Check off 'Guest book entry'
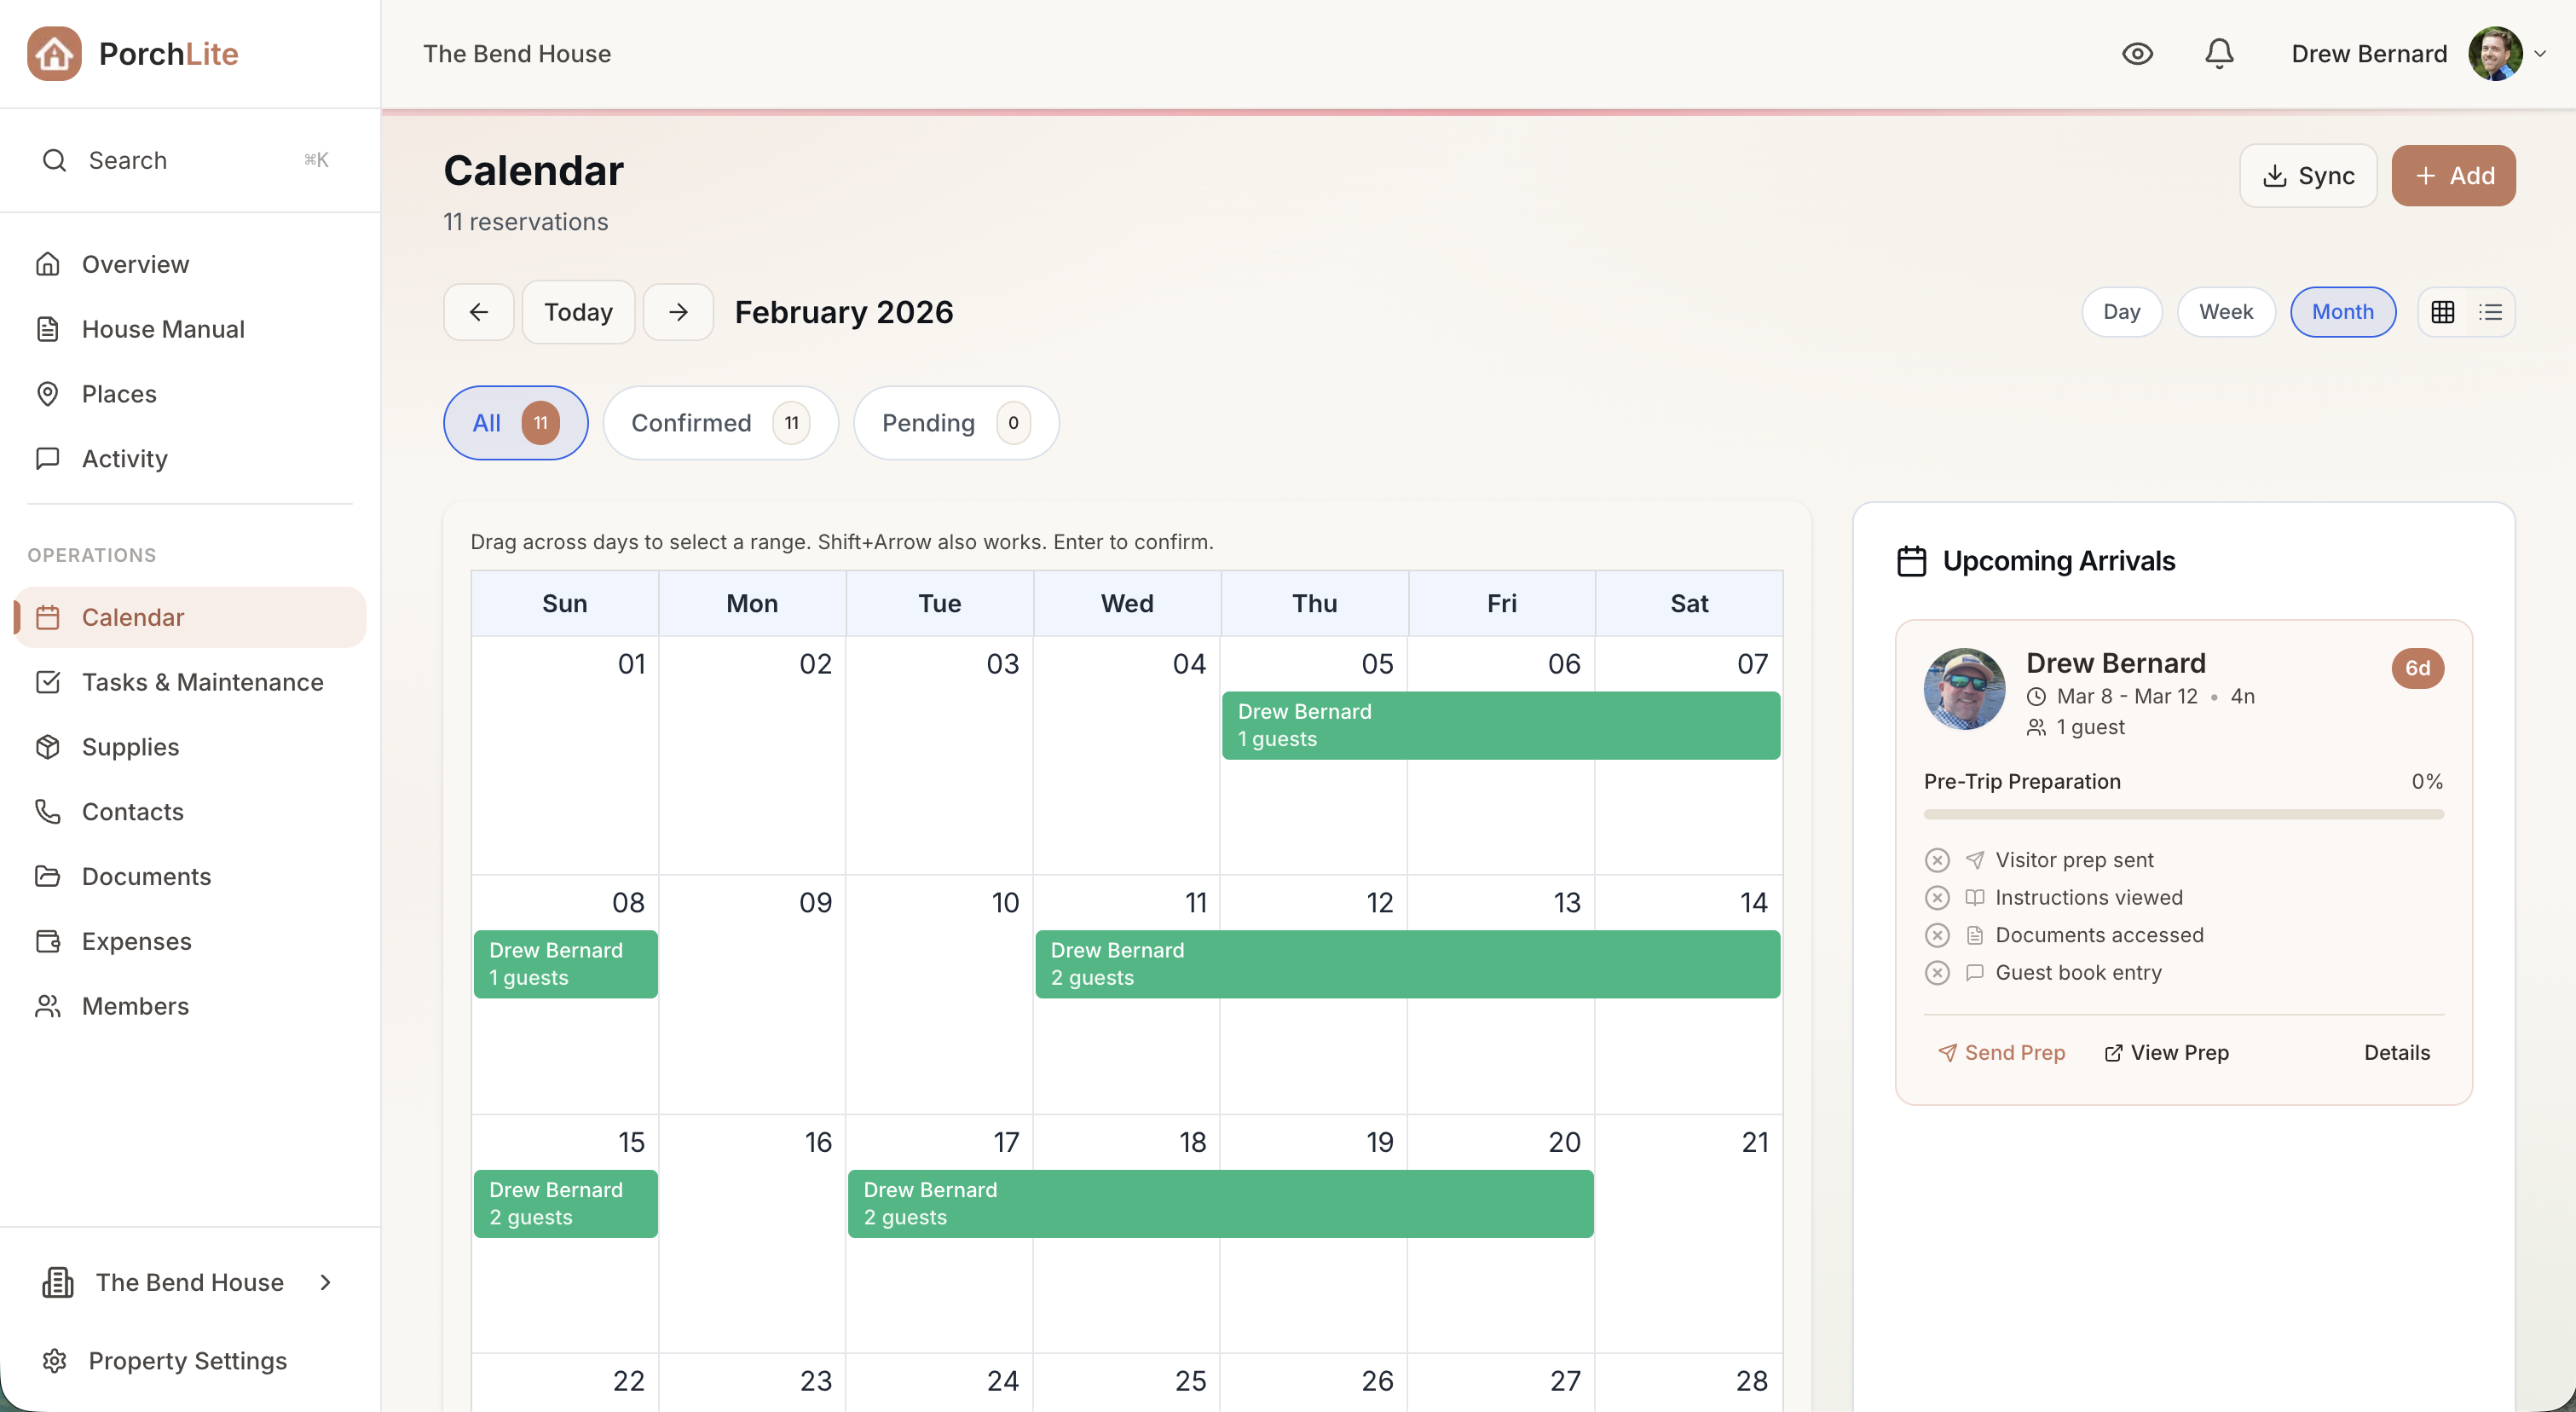 (1937, 972)
